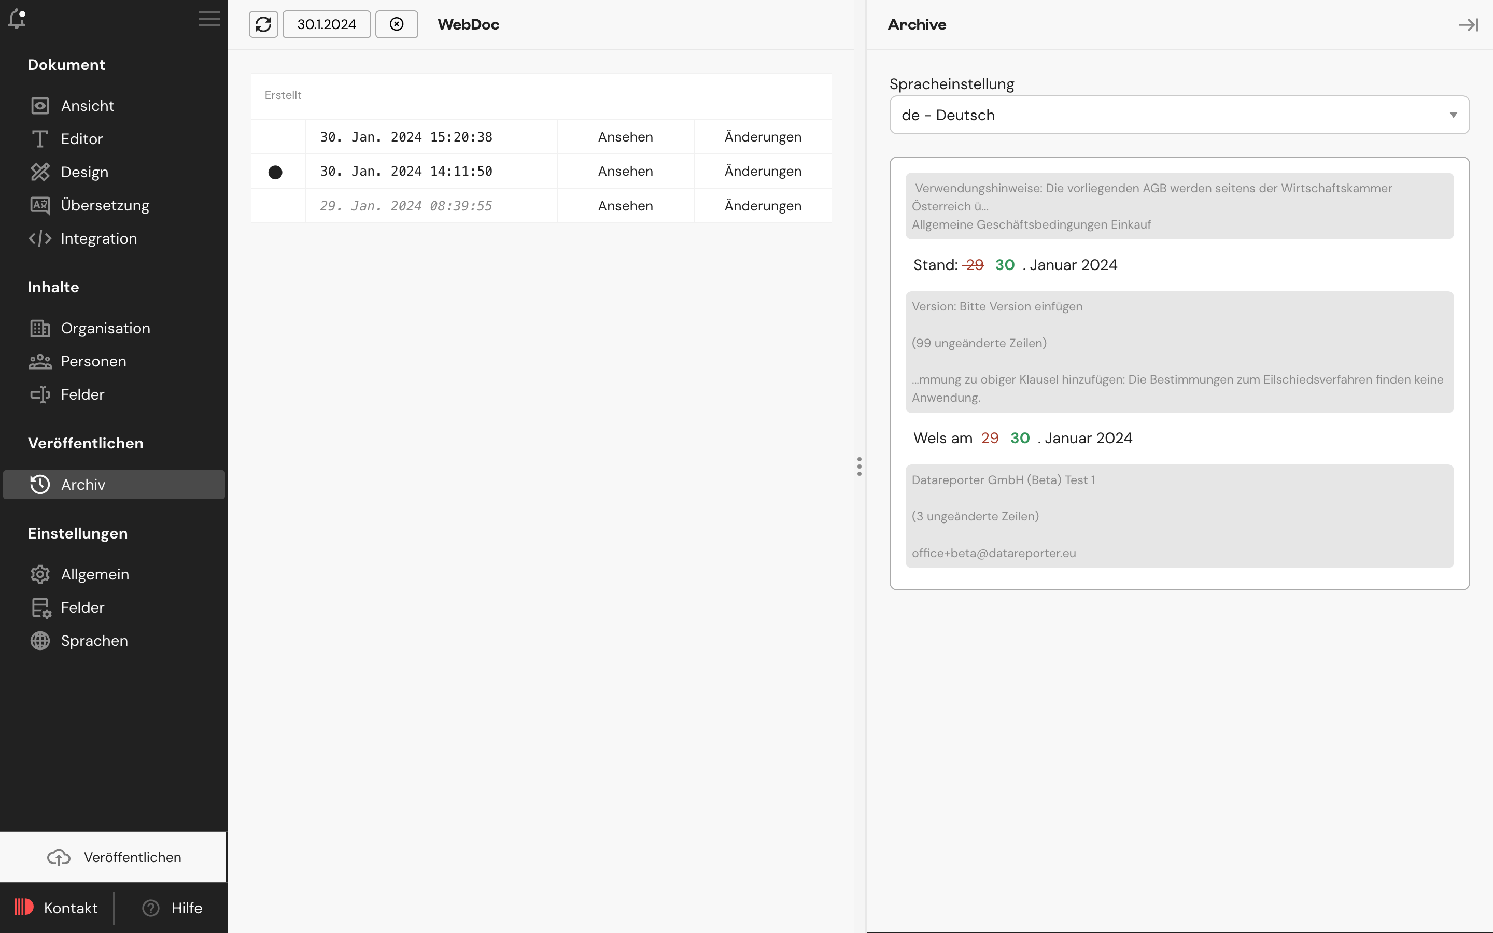Open the Design section
1493x933 pixels.
(x=84, y=172)
